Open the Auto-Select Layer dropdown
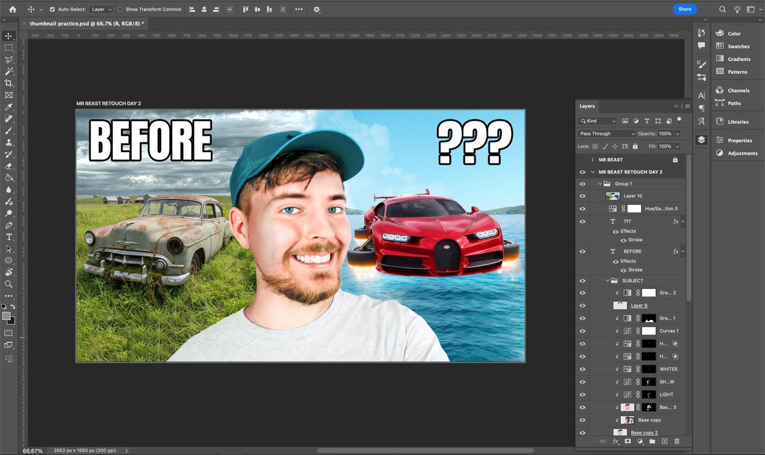The height and width of the screenshot is (455, 765). [101, 10]
